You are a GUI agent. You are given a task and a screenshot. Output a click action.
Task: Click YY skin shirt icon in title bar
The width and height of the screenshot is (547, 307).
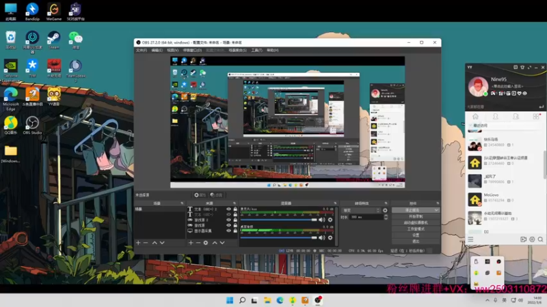point(522,67)
